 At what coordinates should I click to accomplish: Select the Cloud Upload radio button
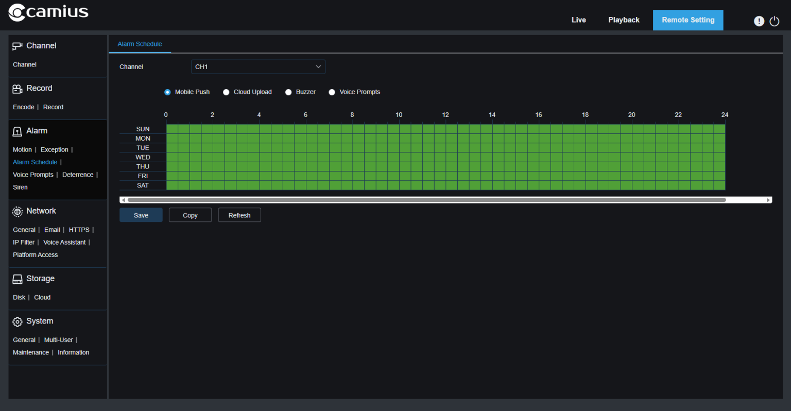point(226,92)
